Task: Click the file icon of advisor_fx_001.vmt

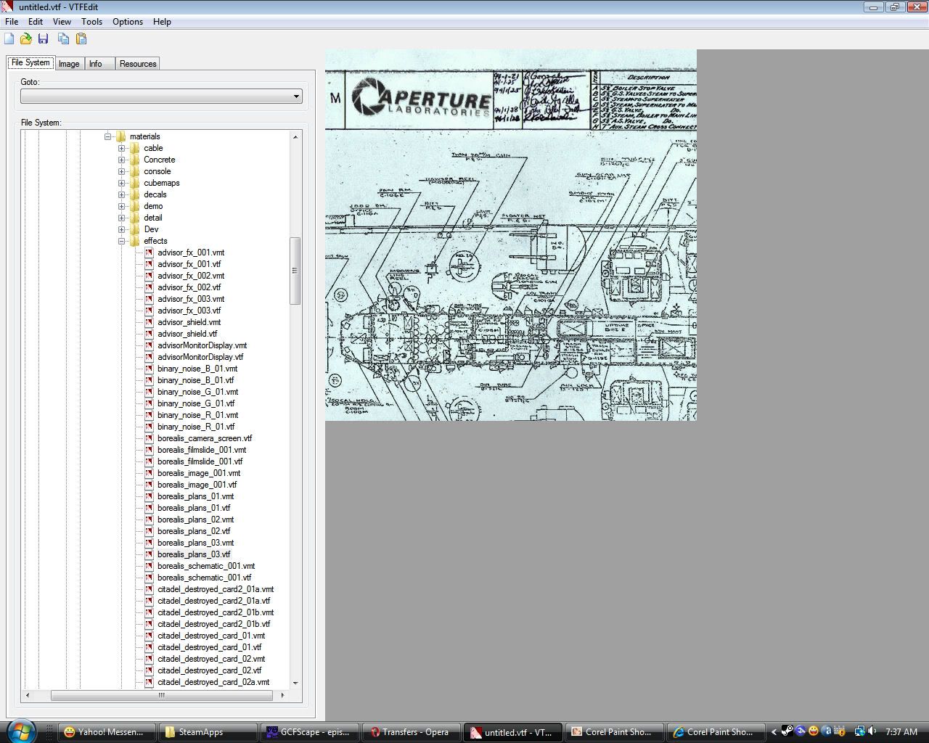Action: pyautogui.click(x=149, y=253)
